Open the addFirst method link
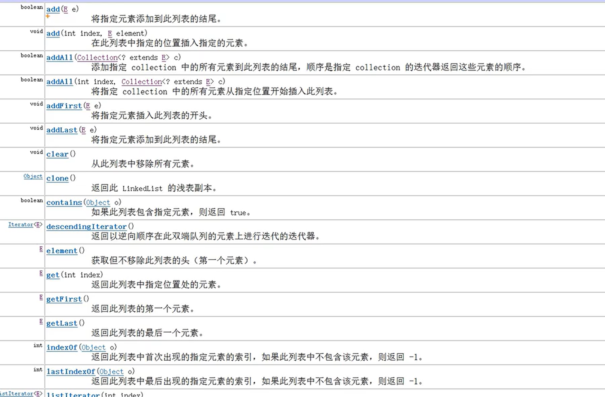Screen dimensions: 605x397 click(x=64, y=106)
